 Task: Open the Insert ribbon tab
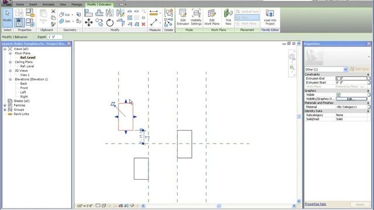(x=33, y=5)
